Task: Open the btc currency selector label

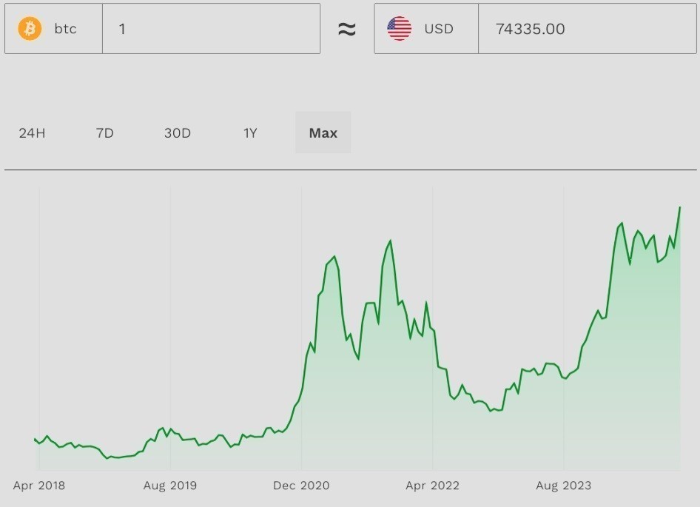Action: pos(65,29)
